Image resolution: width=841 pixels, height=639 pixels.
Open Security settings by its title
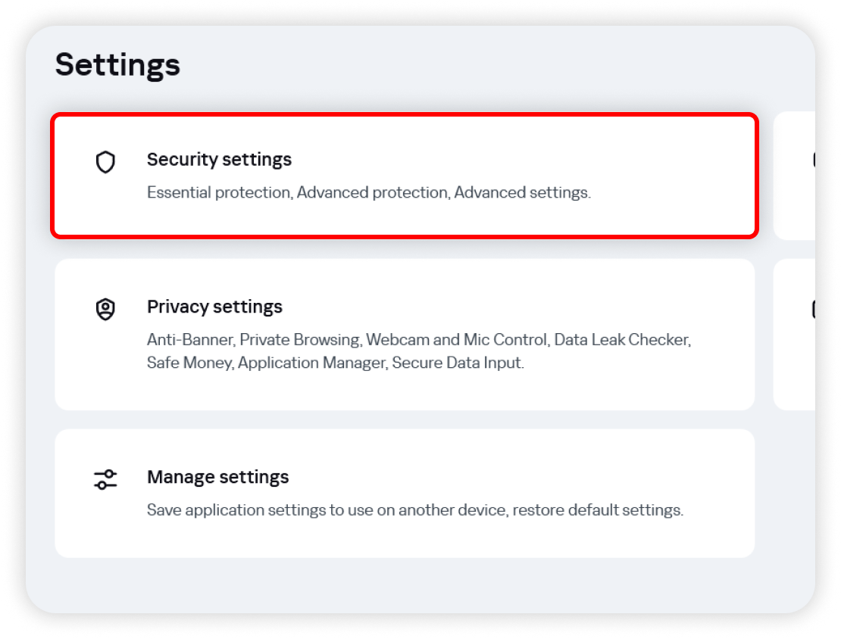(219, 160)
